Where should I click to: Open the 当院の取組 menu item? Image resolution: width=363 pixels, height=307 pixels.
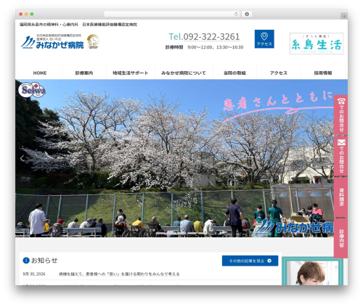(234, 73)
